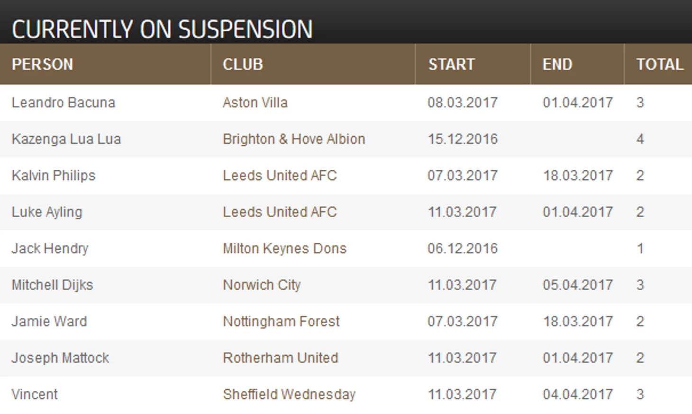
Task: Select the Currently On Suspension heading
Action: (x=162, y=29)
